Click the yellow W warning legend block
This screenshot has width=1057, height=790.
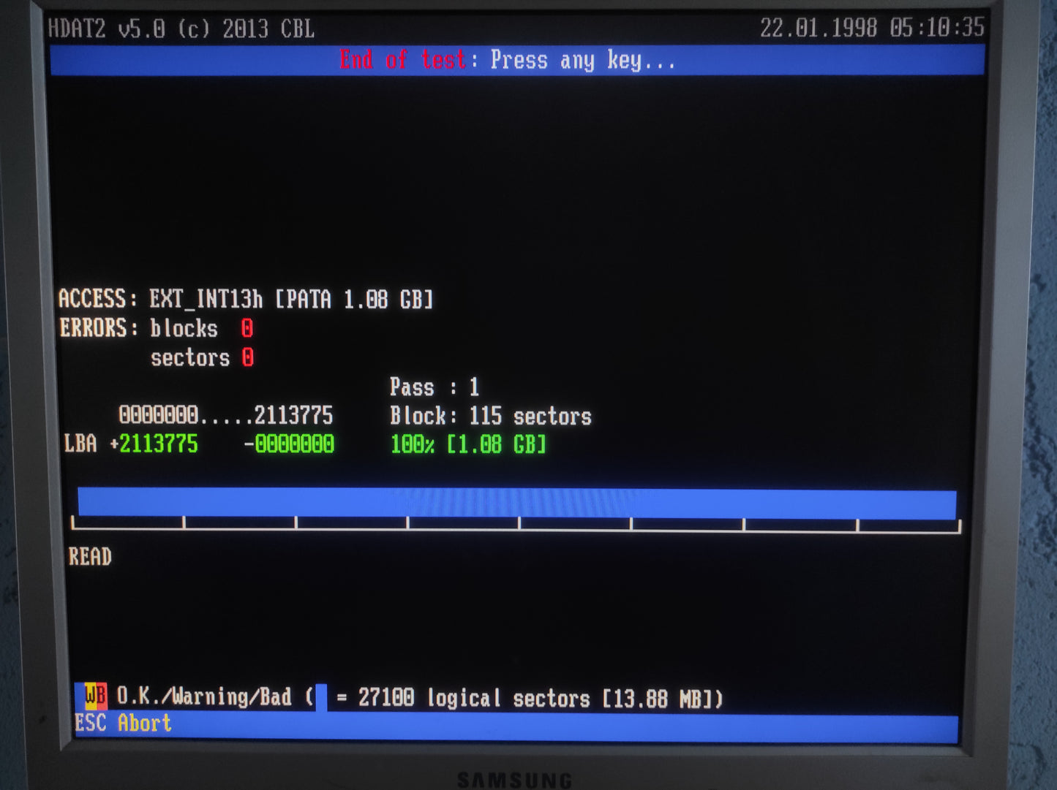91,696
